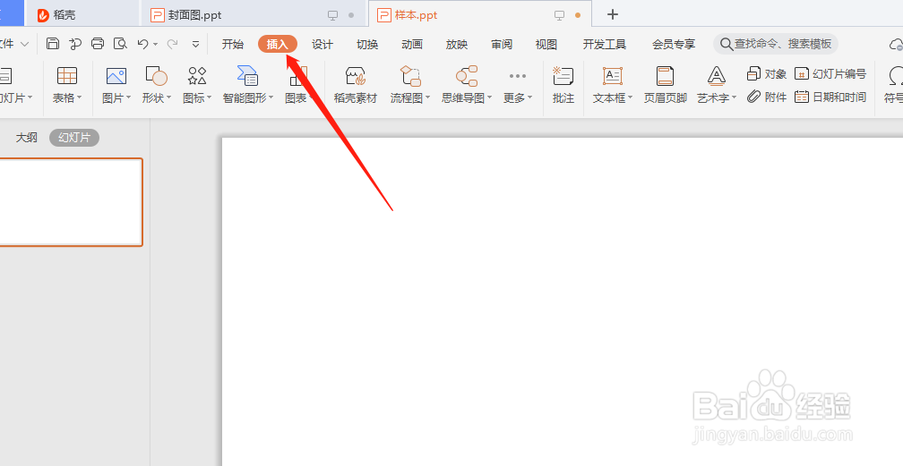
Task: Open the 动画 animations tab
Action: pos(412,45)
